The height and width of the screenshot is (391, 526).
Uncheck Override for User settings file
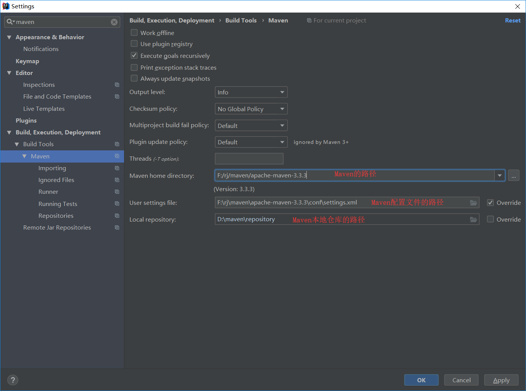pyautogui.click(x=490, y=203)
